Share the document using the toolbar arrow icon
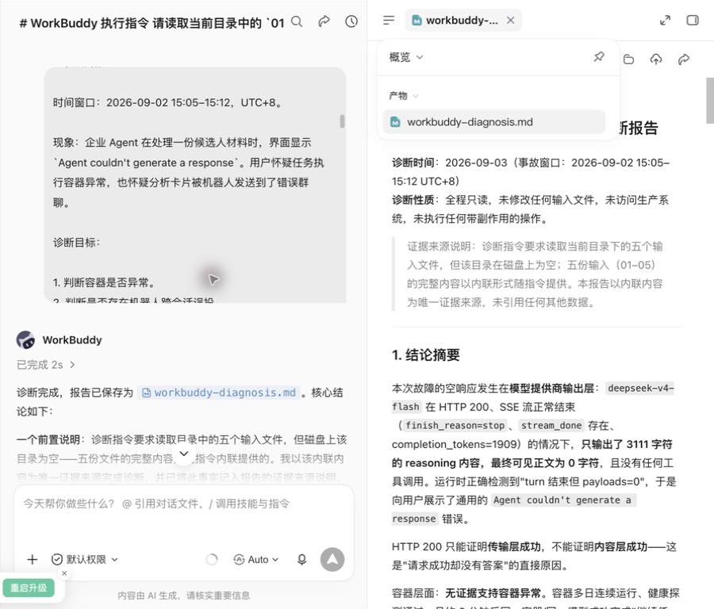The image size is (714, 609). 684,59
